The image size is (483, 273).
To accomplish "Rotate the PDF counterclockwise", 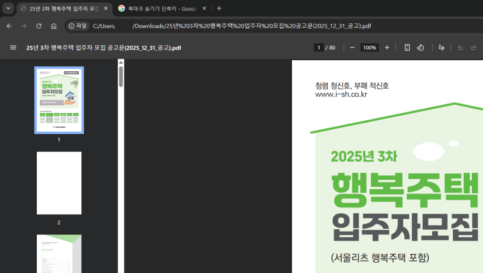I will coord(420,48).
